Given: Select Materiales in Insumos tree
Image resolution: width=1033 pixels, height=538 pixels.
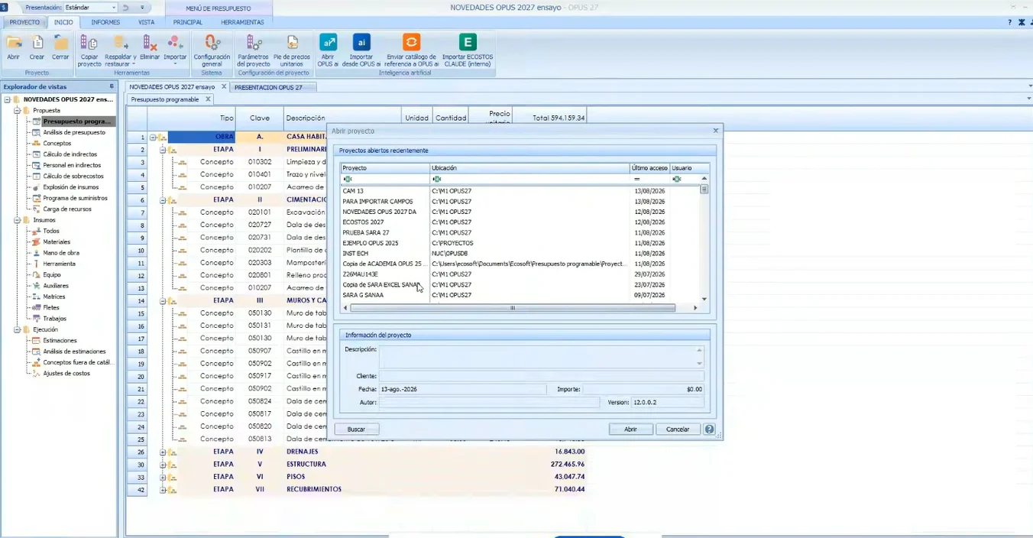Looking at the screenshot, I should tap(57, 241).
